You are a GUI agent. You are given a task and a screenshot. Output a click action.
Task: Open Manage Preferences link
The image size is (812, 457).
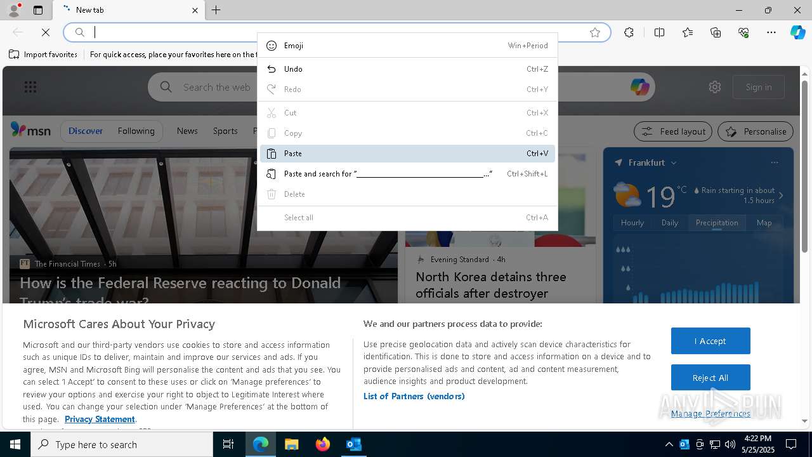click(710, 413)
